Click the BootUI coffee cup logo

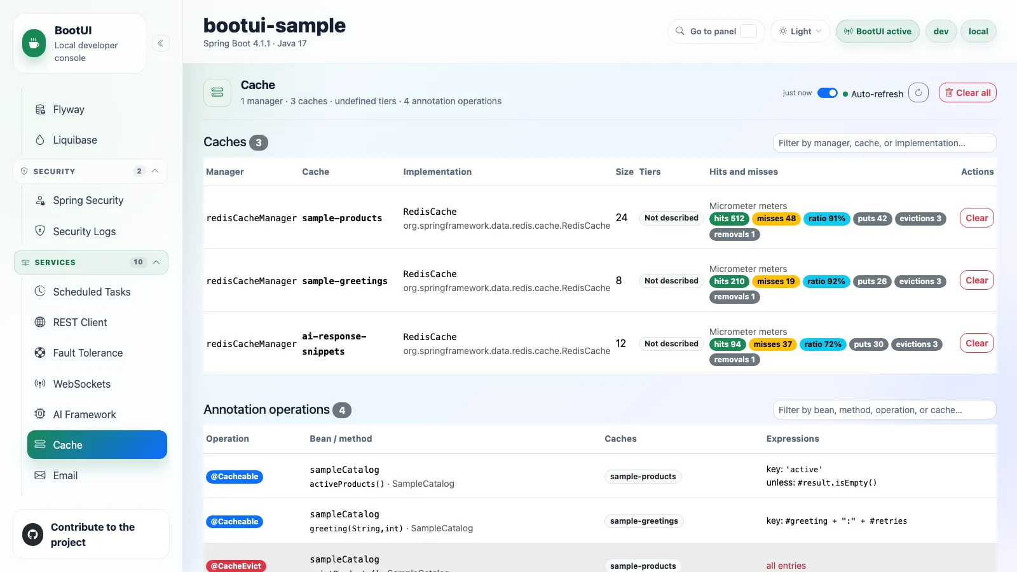tap(34, 44)
